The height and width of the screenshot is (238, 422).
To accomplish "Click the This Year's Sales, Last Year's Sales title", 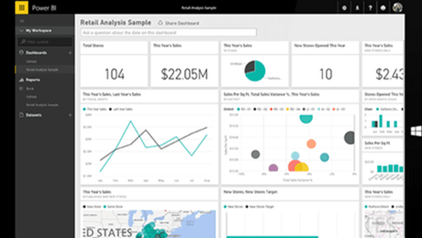I will [112, 94].
